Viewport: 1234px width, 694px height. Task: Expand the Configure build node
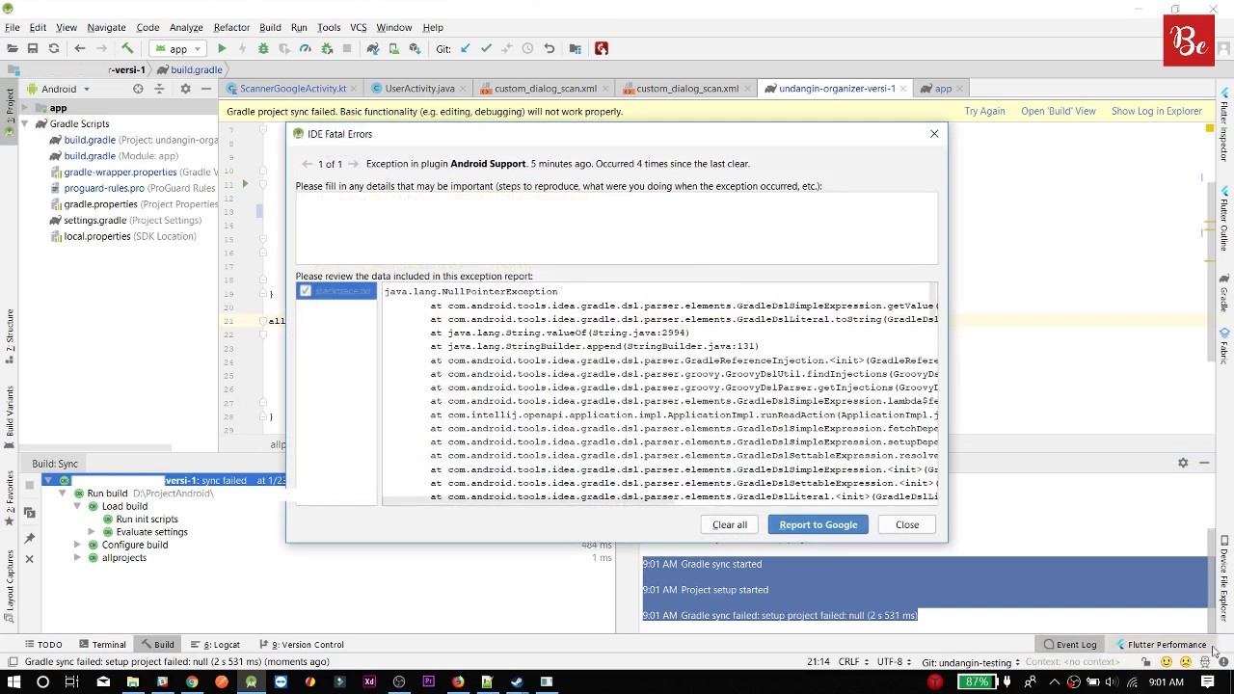coord(77,545)
